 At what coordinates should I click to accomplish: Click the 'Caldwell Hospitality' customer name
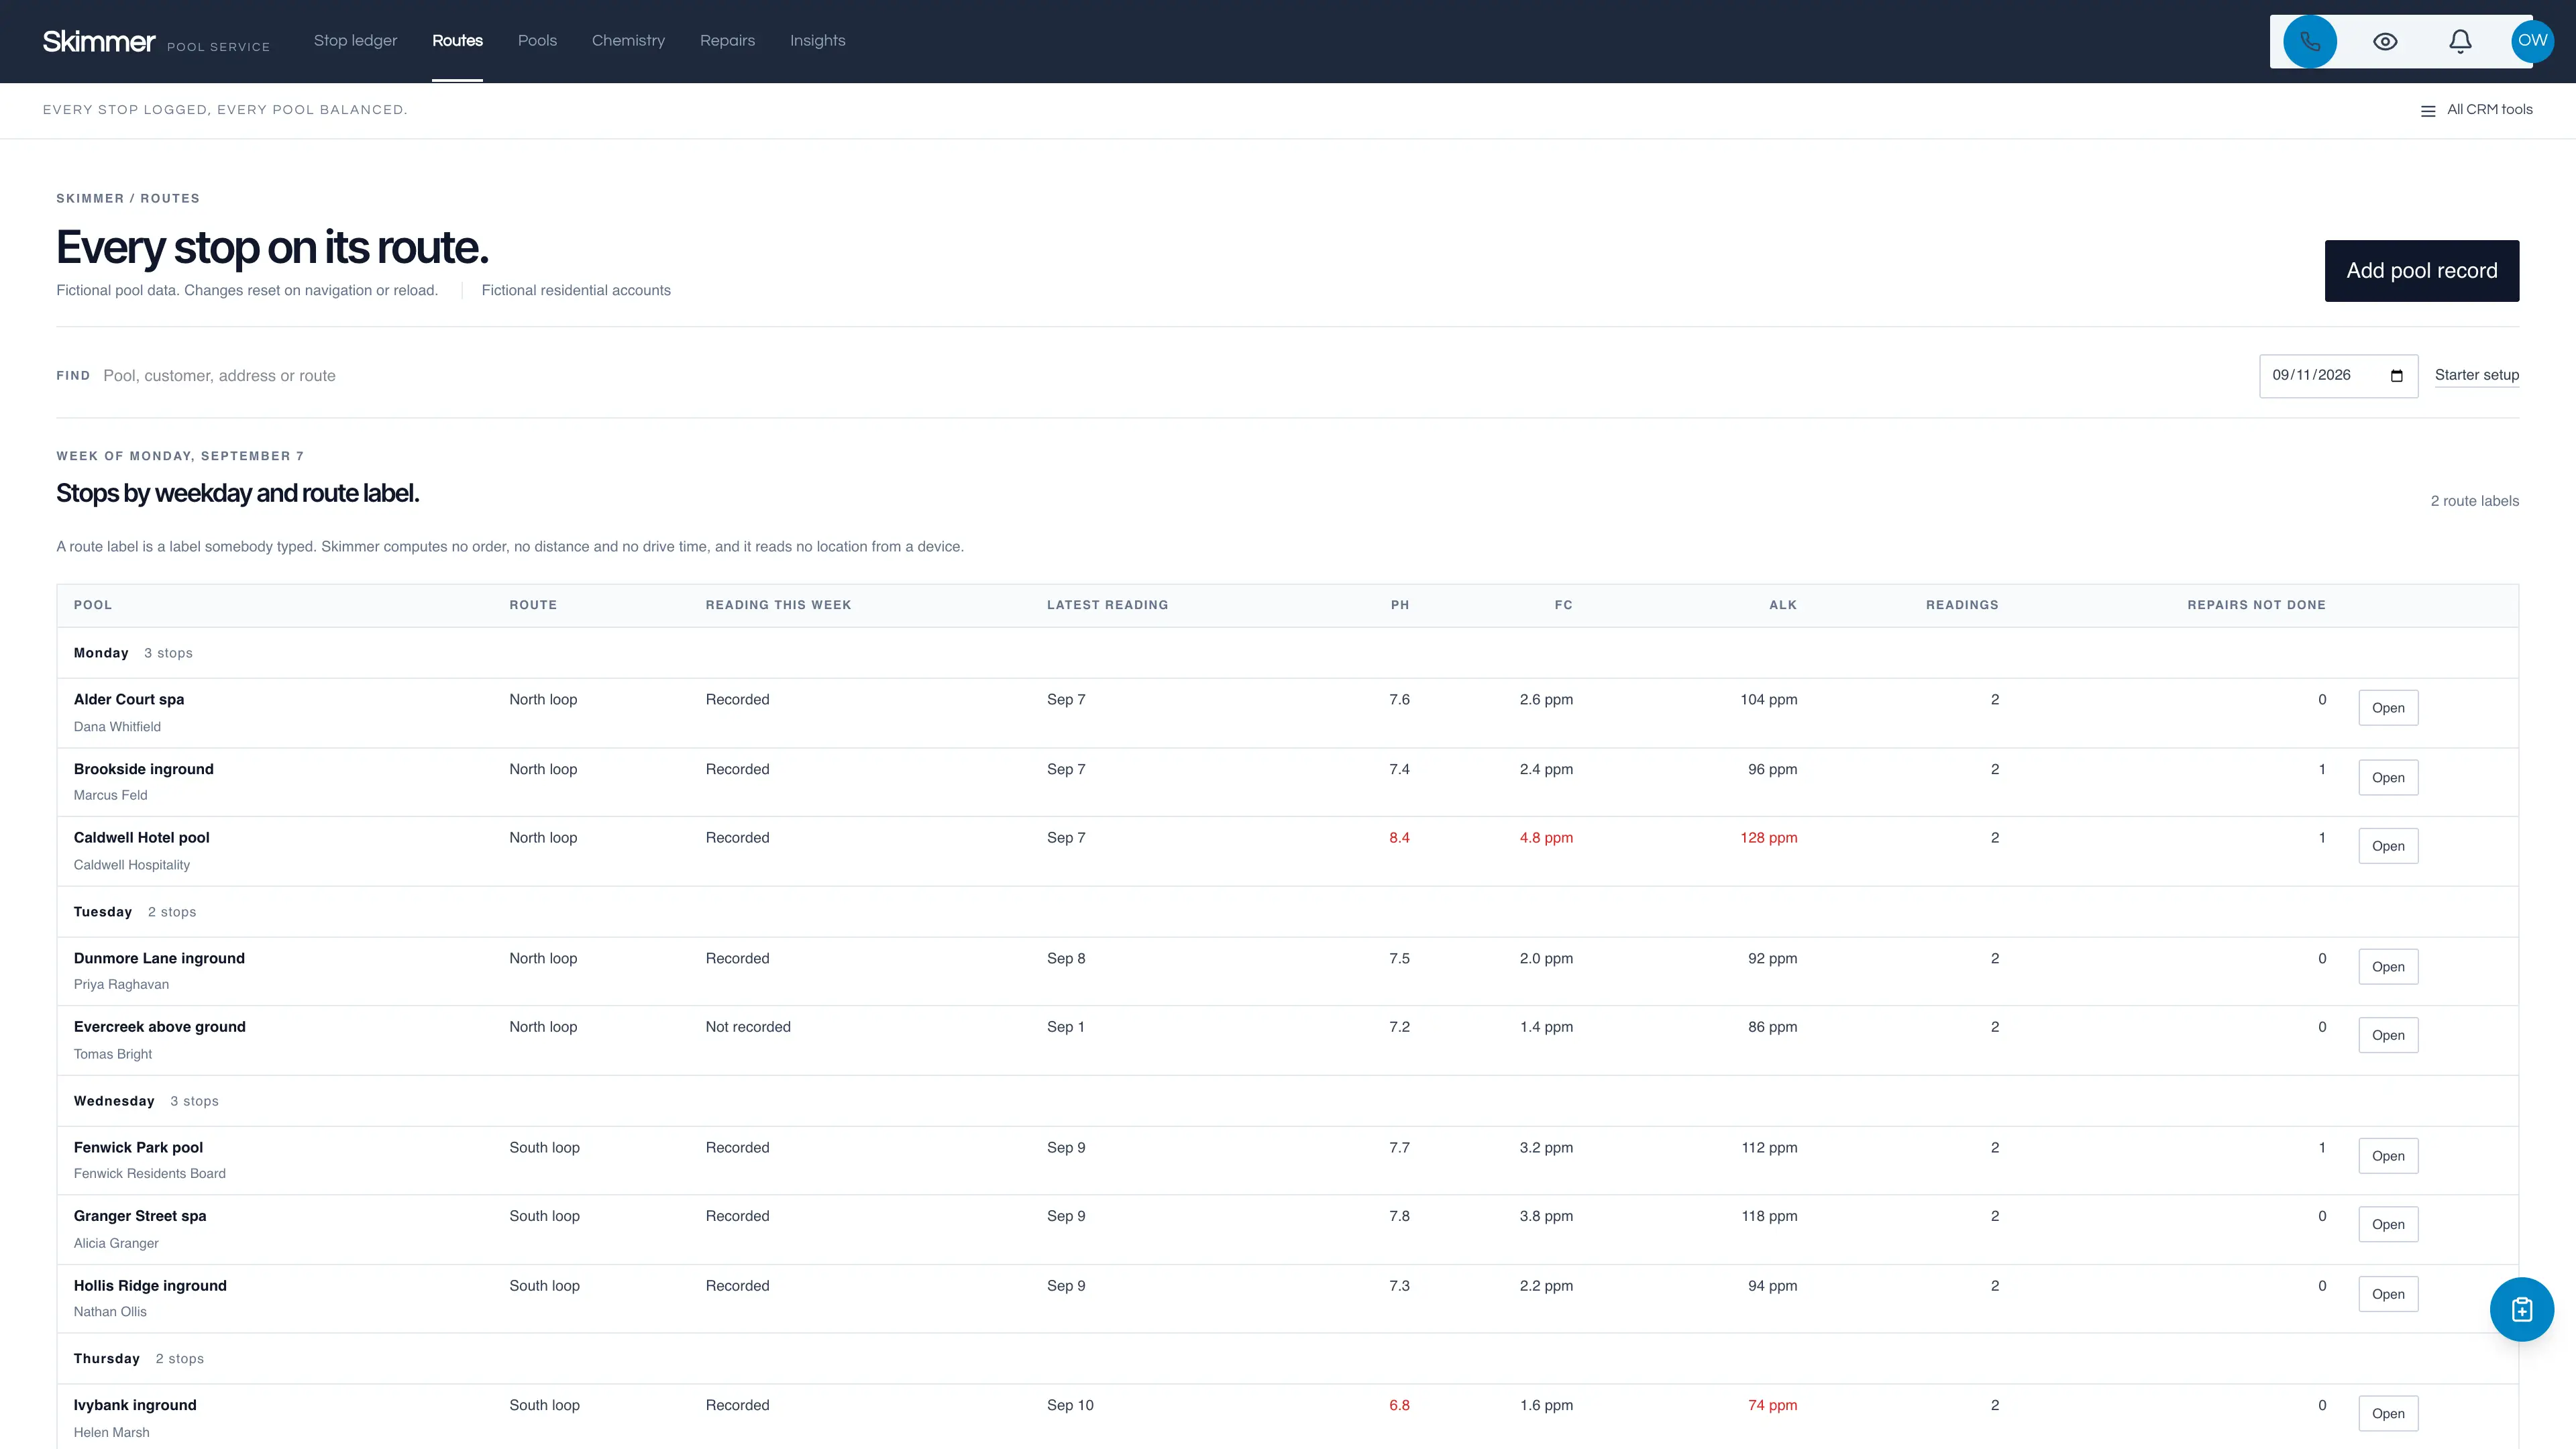click(131, 865)
